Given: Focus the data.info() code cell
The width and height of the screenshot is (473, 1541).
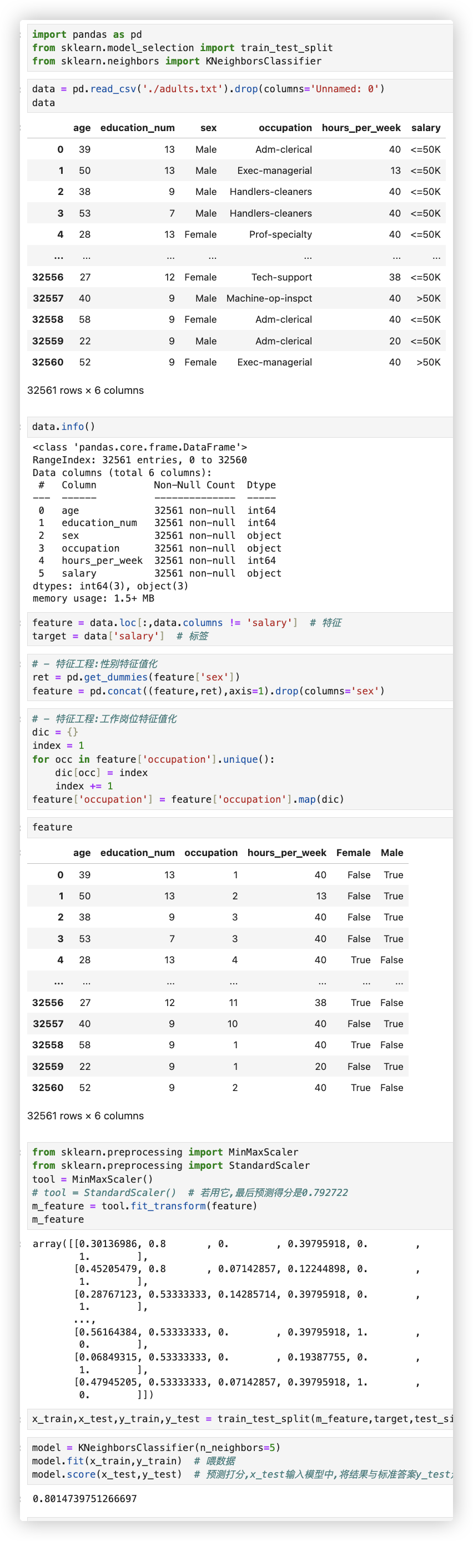Looking at the screenshot, I should 239,427.
